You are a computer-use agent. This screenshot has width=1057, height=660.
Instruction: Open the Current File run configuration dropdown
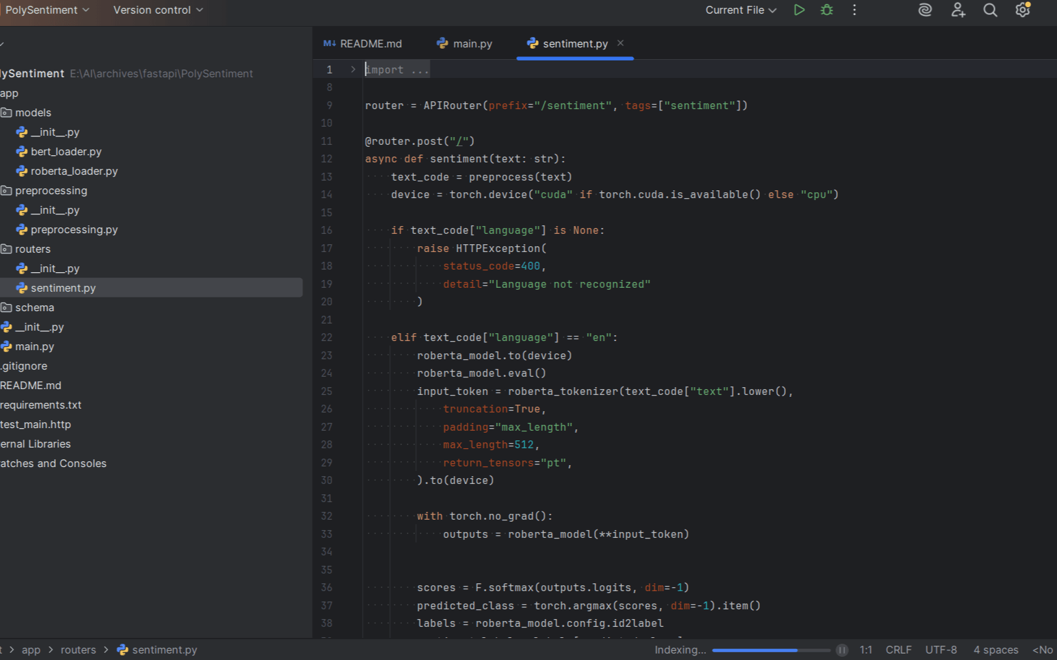[741, 10]
